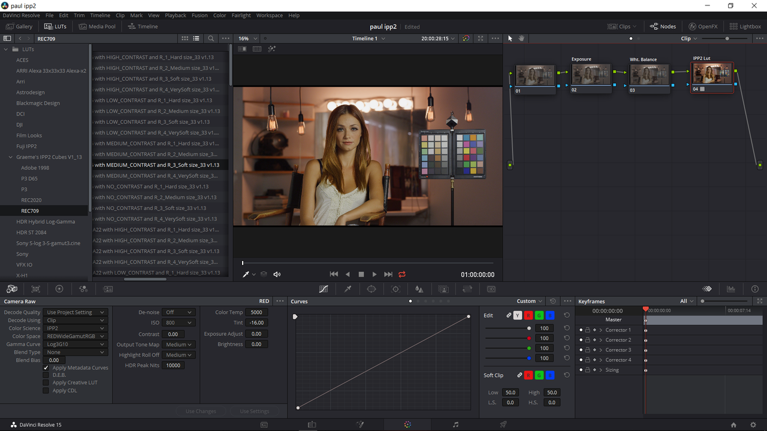Search the LUT browser with magnifier icon
This screenshot has width=767, height=431.
point(211,38)
